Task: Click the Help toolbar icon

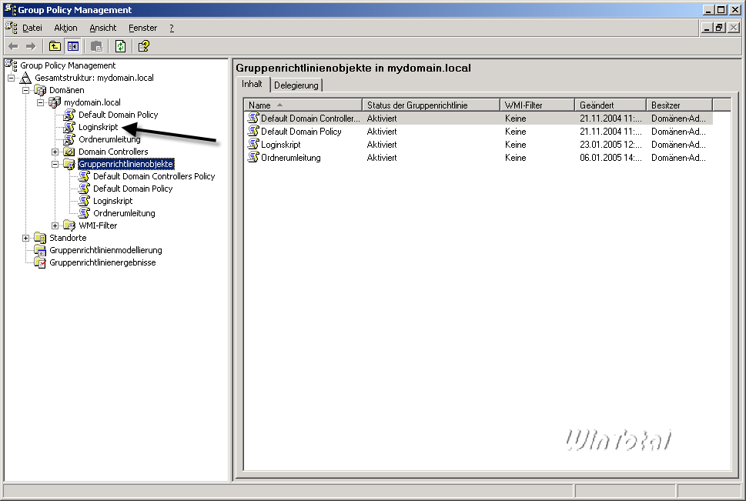Action: point(144,46)
